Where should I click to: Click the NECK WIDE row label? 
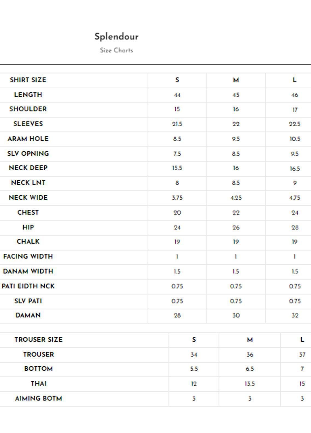pyautogui.click(x=28, y=198)
